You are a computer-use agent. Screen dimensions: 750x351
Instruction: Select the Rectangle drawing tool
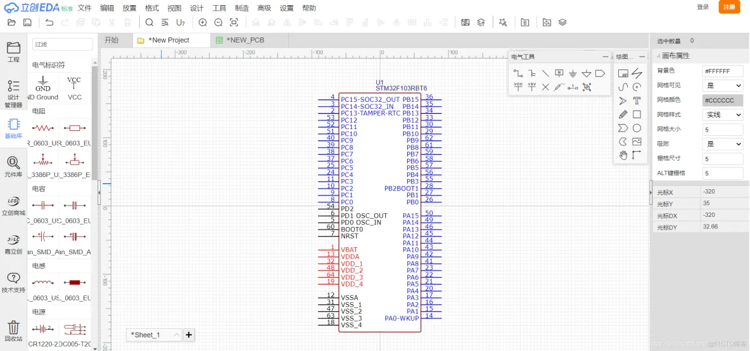tap(637, 114)
